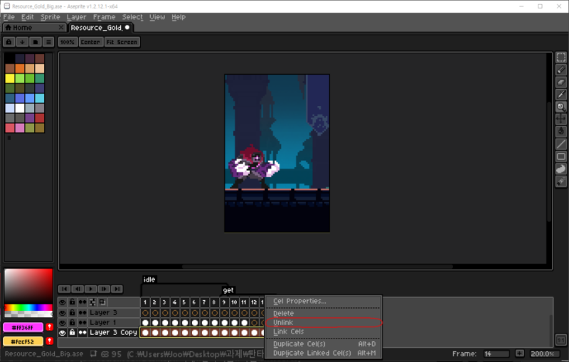The height and width of the screenshot is (362, 569).
Task: Click the 100% zoom button
Action: [x=68, y=42]
